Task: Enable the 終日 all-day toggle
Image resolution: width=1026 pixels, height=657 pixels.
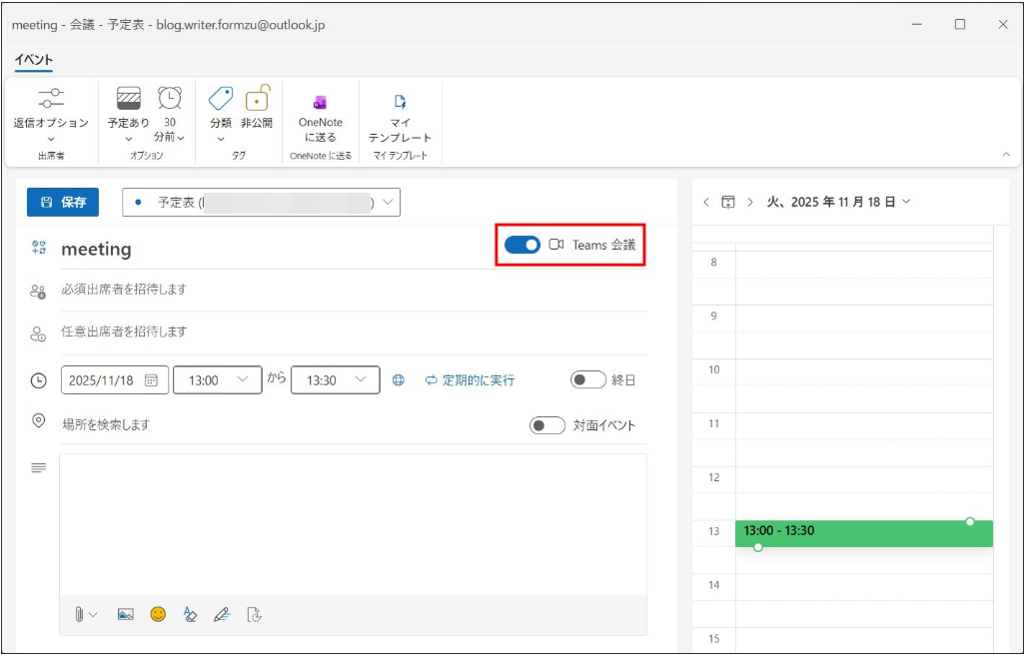Action: click(588, 380)
